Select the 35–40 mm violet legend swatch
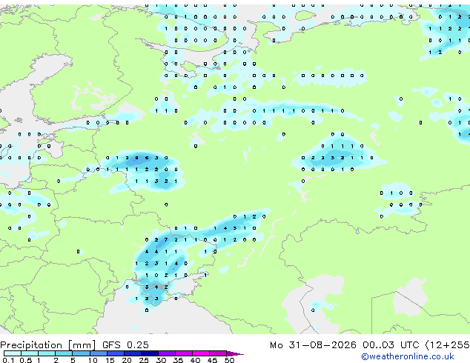The width and height of the screenshot is (470, 363). point(184,353)
